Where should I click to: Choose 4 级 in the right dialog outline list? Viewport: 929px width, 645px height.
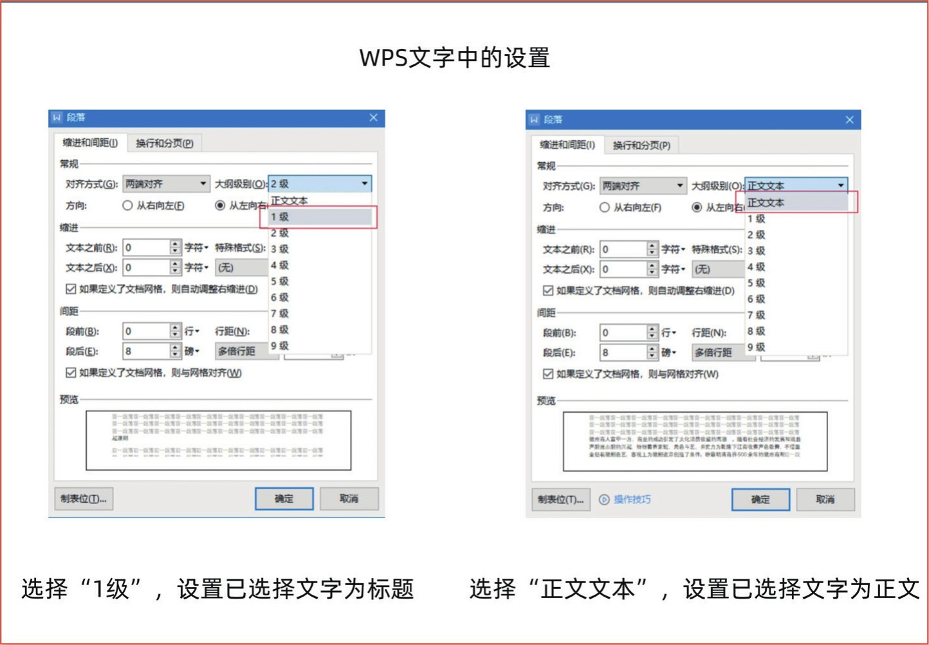[x=796, y=267]
